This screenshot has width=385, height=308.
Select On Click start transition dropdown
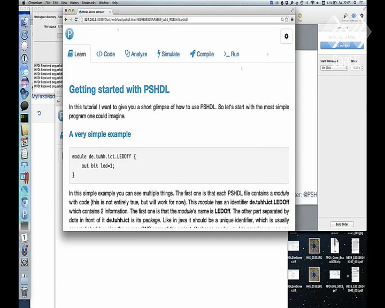[334, 67]
